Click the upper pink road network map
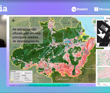The height and width of the screenshot is (93, 110). 104,58
